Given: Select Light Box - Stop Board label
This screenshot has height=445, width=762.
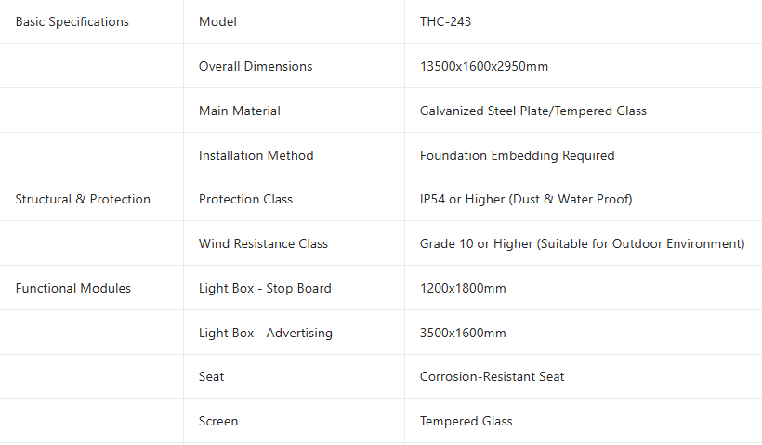Looking at the screenshot, I should (x=265, y=288).
